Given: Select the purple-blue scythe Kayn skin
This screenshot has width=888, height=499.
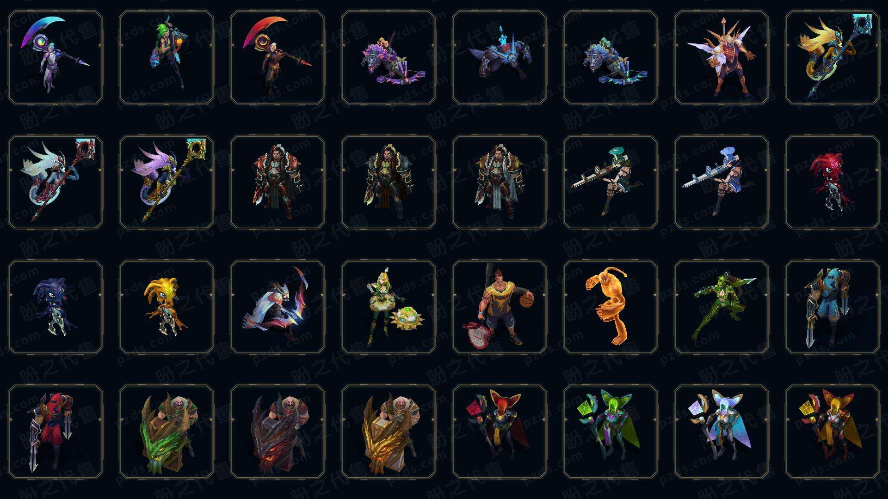Looking at the screenshot, I should click(x=55, y=58).
